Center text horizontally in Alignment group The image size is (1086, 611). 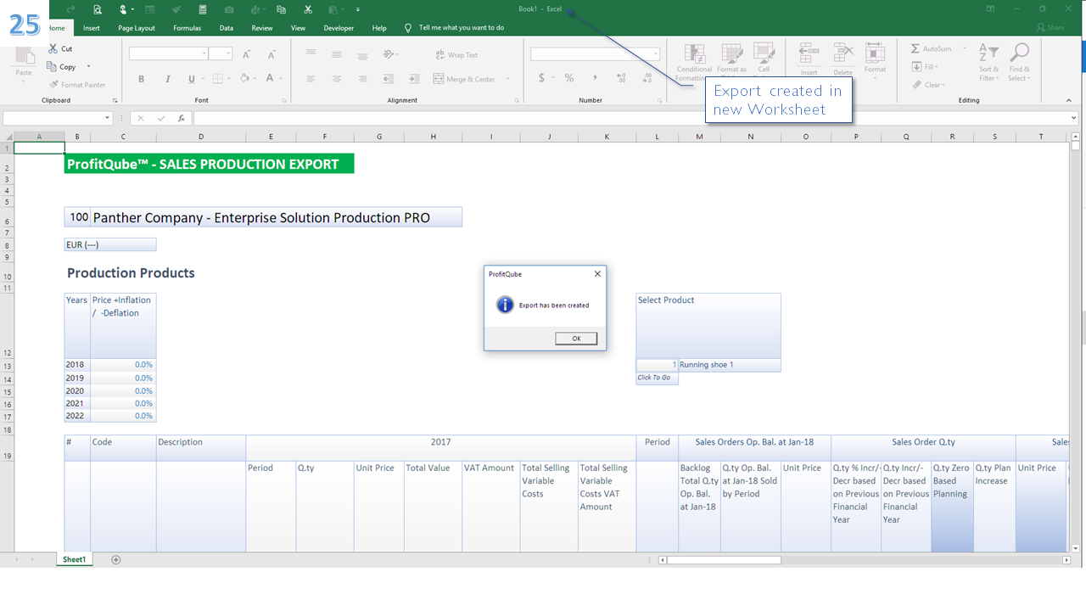tap(337, 79)
